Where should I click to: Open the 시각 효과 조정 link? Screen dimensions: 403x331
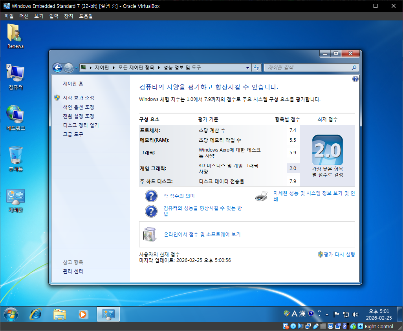tap(79, 98)
